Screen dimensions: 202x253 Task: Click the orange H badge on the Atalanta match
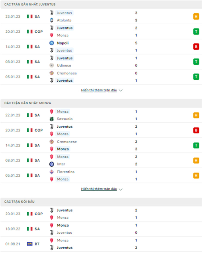tap(196, 17)
